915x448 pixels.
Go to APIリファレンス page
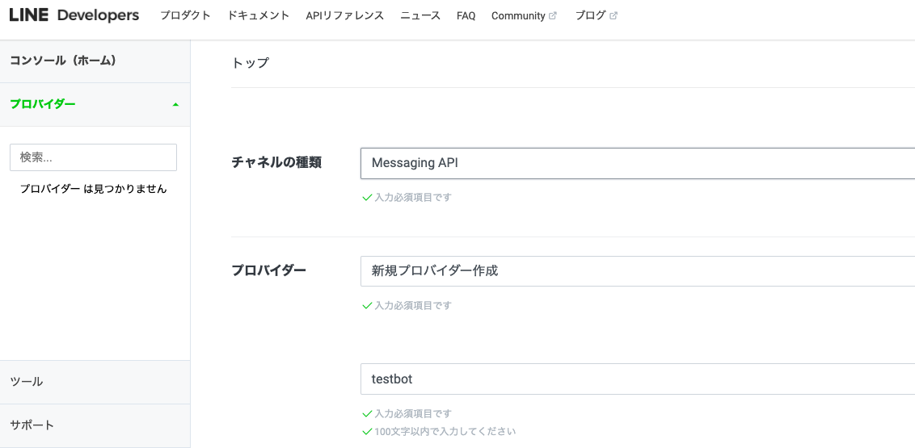tap(345, 15)
